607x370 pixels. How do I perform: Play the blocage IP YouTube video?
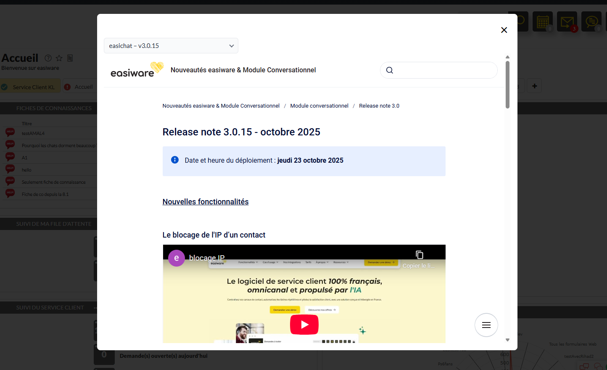pos(304,325)
